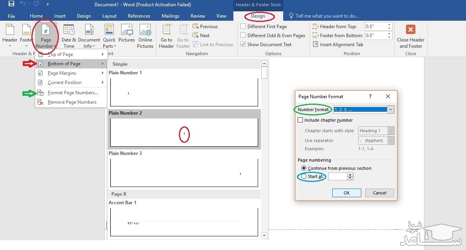This screenshot has width=466, height=250.
Task: Choose Format Page Numbers menu item
Action: [73, 93]
